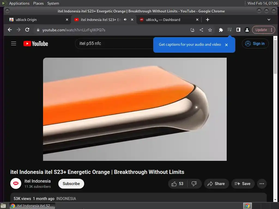Dismiss the Get captions popup
Screen dimensions: 279x209
pyautogui.click(x=226, y=45)
